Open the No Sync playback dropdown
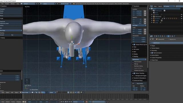 [x=78, y=102]
